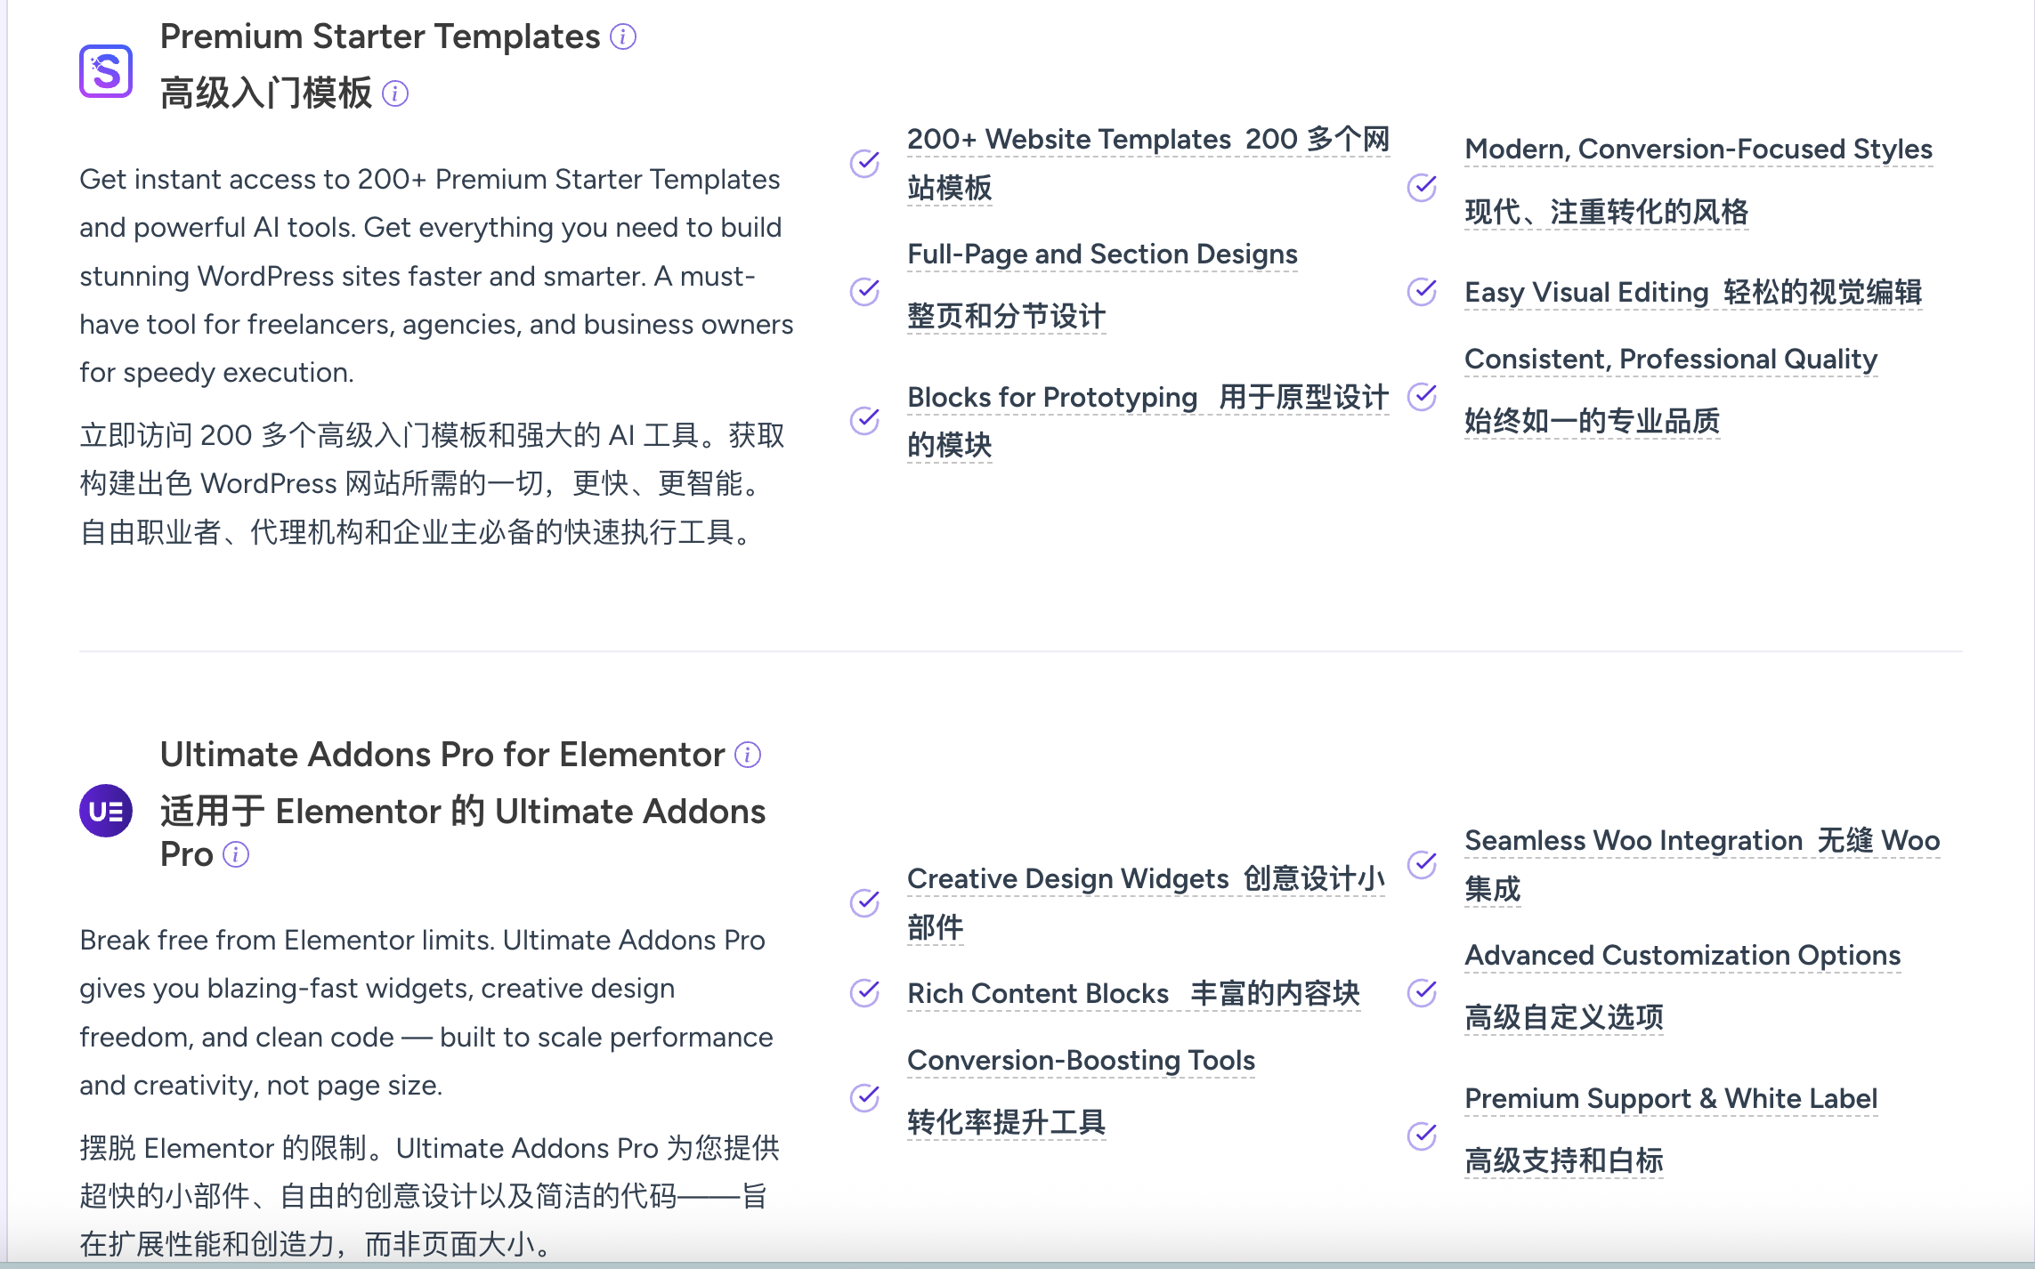Click checkmark icon next to Creative Design Widgets

[864, 902]
